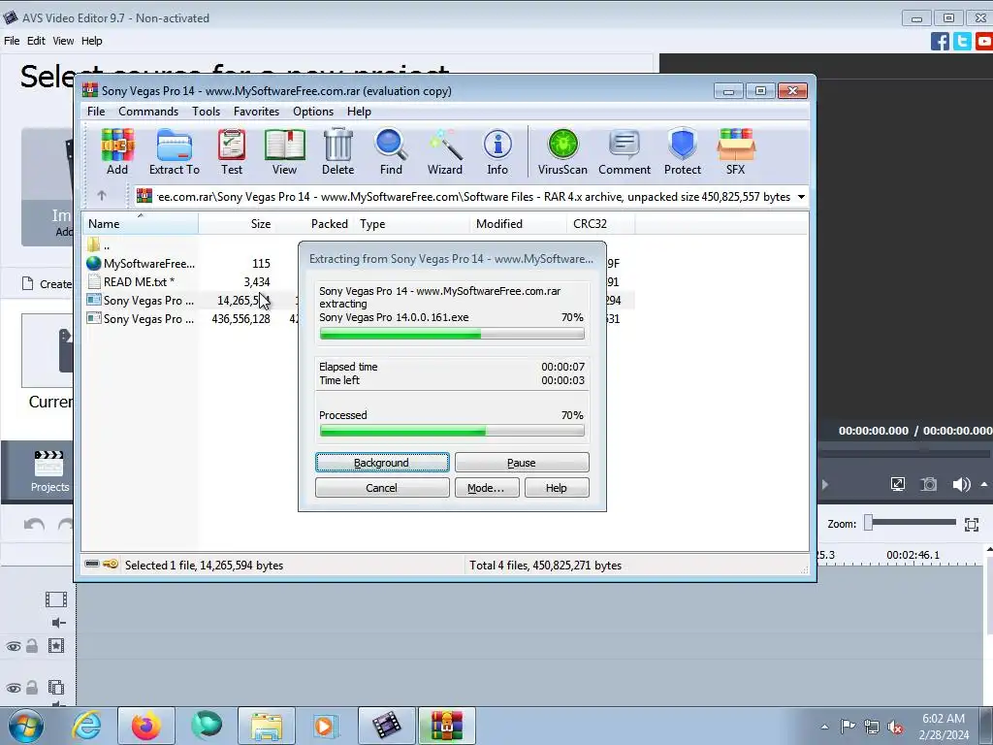
Task: Click the Add toolbar icon in WinRAR
Action: [117, 152]
